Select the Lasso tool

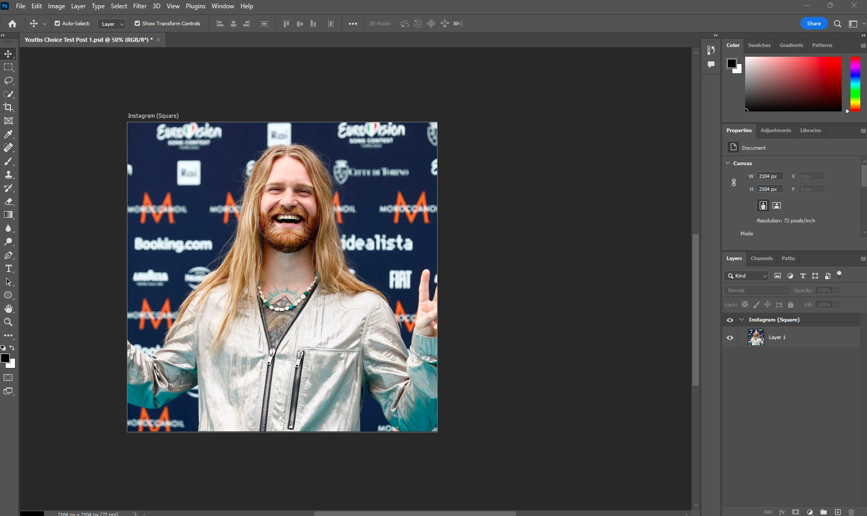click(8, 80)
